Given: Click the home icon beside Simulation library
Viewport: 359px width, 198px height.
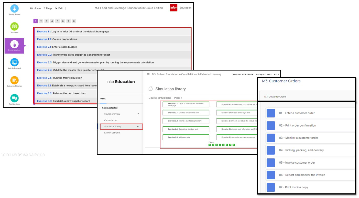Looking at the screenshot, I should pos(151,89).
